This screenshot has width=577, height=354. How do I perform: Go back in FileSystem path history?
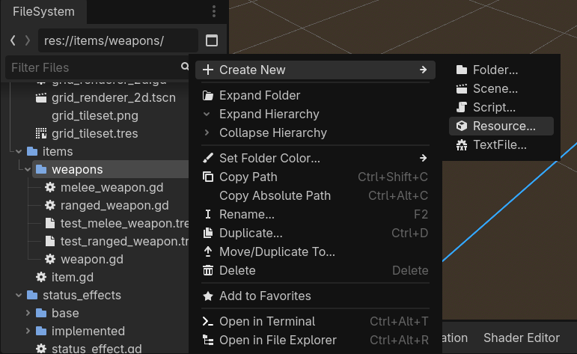[x=13, y=40]
